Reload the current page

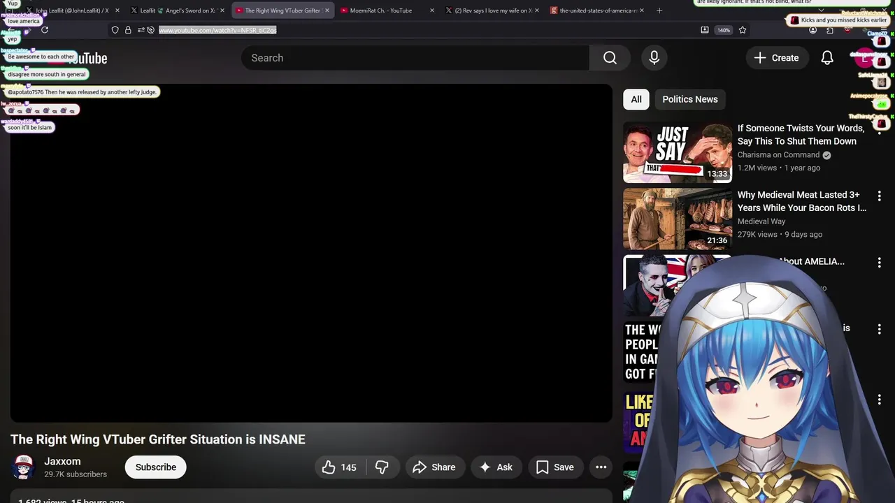tap(45, 30)
